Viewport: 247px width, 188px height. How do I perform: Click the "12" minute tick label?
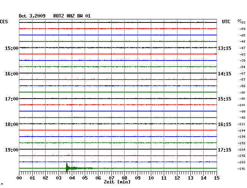tap(177, 178)
